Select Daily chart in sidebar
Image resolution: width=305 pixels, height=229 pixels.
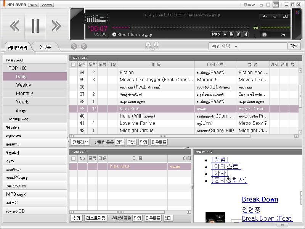coord(35,77)
